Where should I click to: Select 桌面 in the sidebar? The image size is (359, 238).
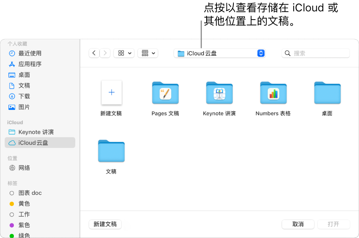click(x=40, y=75)
